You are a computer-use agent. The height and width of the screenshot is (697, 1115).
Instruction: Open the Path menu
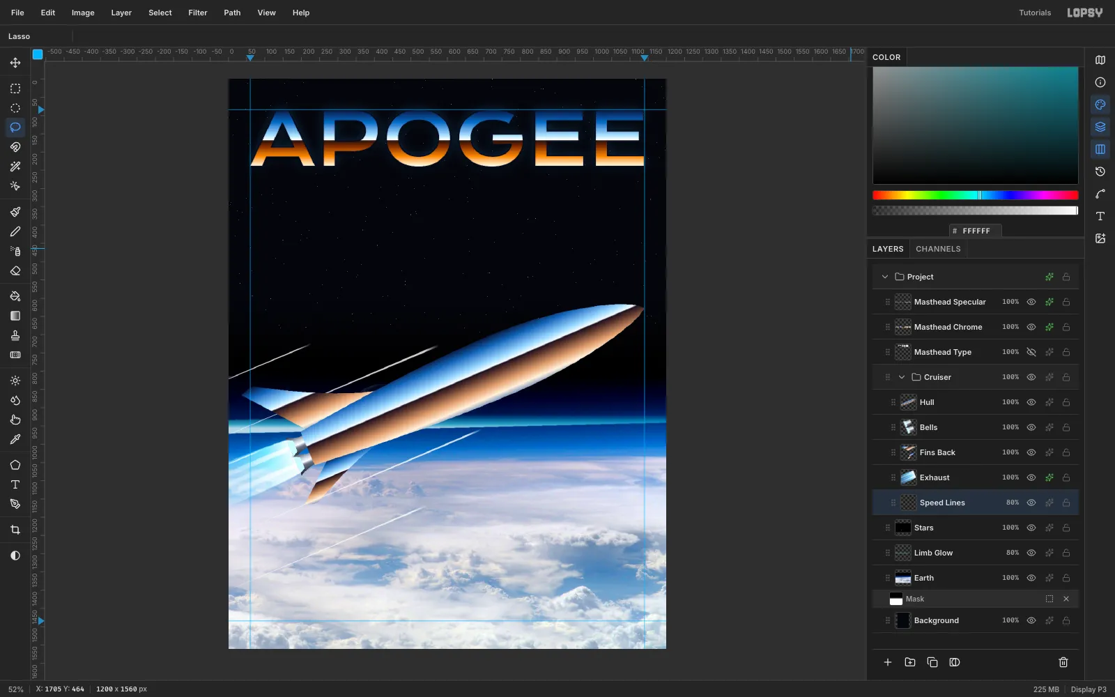[232, 13]
